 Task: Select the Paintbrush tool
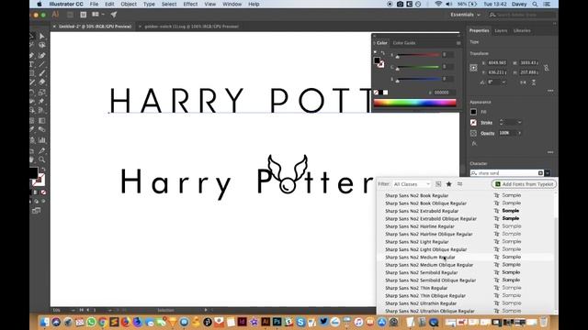point(42,73)
